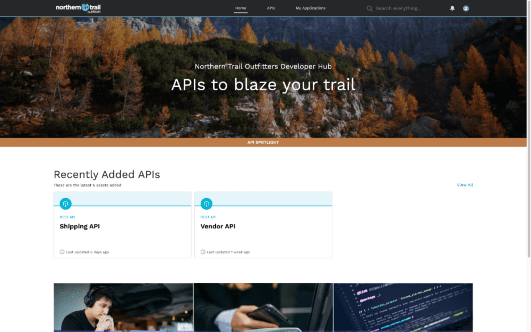This screenshot has height=332, width=531.
Task: Open the notifications bell
Action: click(452, 8)
